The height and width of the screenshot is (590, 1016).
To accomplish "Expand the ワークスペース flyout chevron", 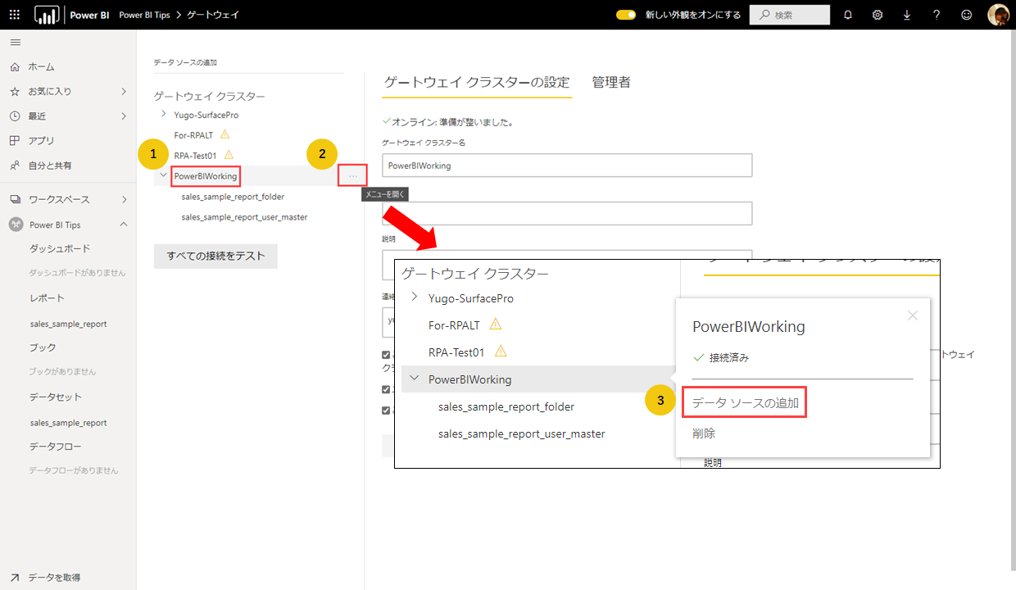I will (x=124, y=199).
